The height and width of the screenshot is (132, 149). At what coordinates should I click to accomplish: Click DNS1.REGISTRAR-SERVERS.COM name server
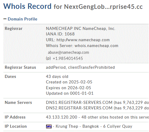[x=79, y=102]
